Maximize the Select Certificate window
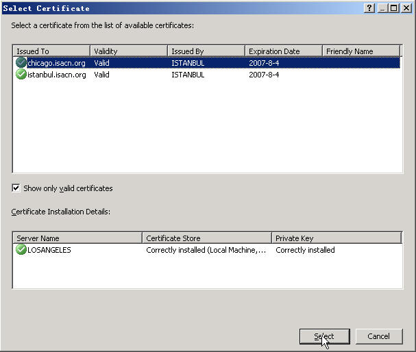Image resolution: width=416 pixels, height=352 pixels. (393, 8)
